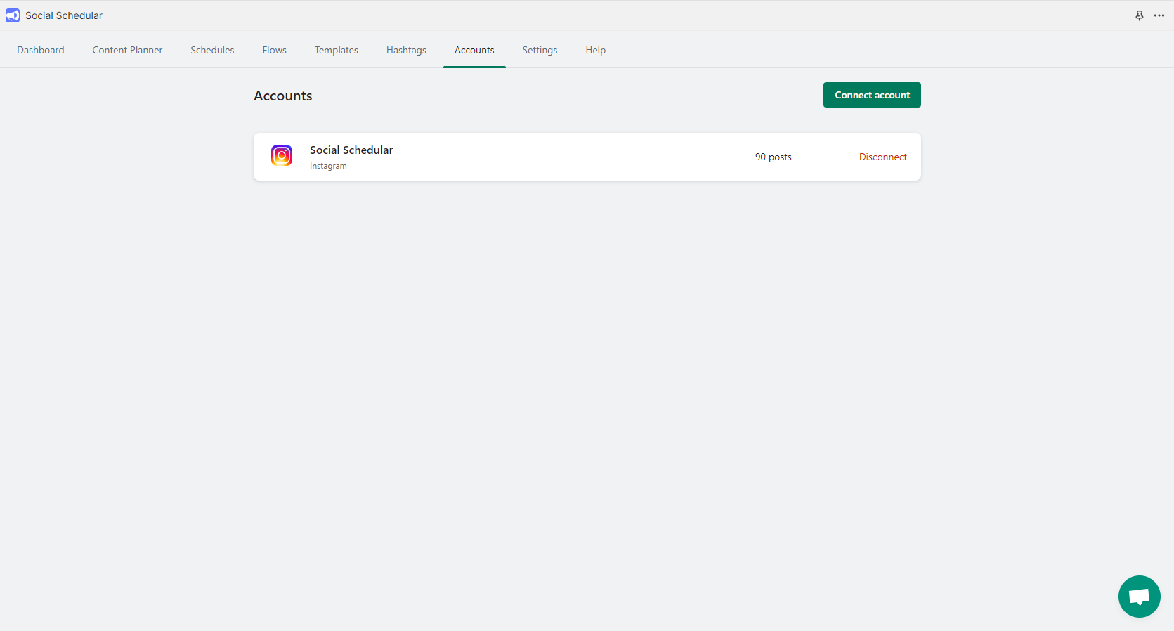The height and width of the screenshot is (631, 1174).
Task: Click the Social Schedular title in header
Action: pos(64,15)
